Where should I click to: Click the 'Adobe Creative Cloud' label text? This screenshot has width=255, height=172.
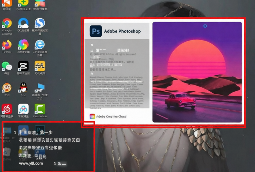point(111,117)
